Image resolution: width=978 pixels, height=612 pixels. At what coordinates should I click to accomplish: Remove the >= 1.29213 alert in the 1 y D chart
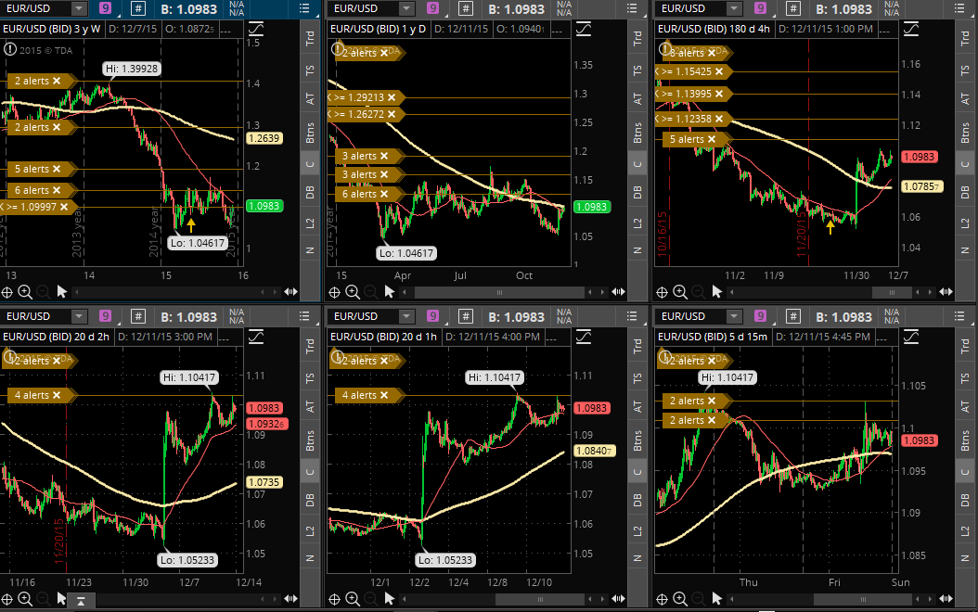pyautogui.click(x=391, y=97)
